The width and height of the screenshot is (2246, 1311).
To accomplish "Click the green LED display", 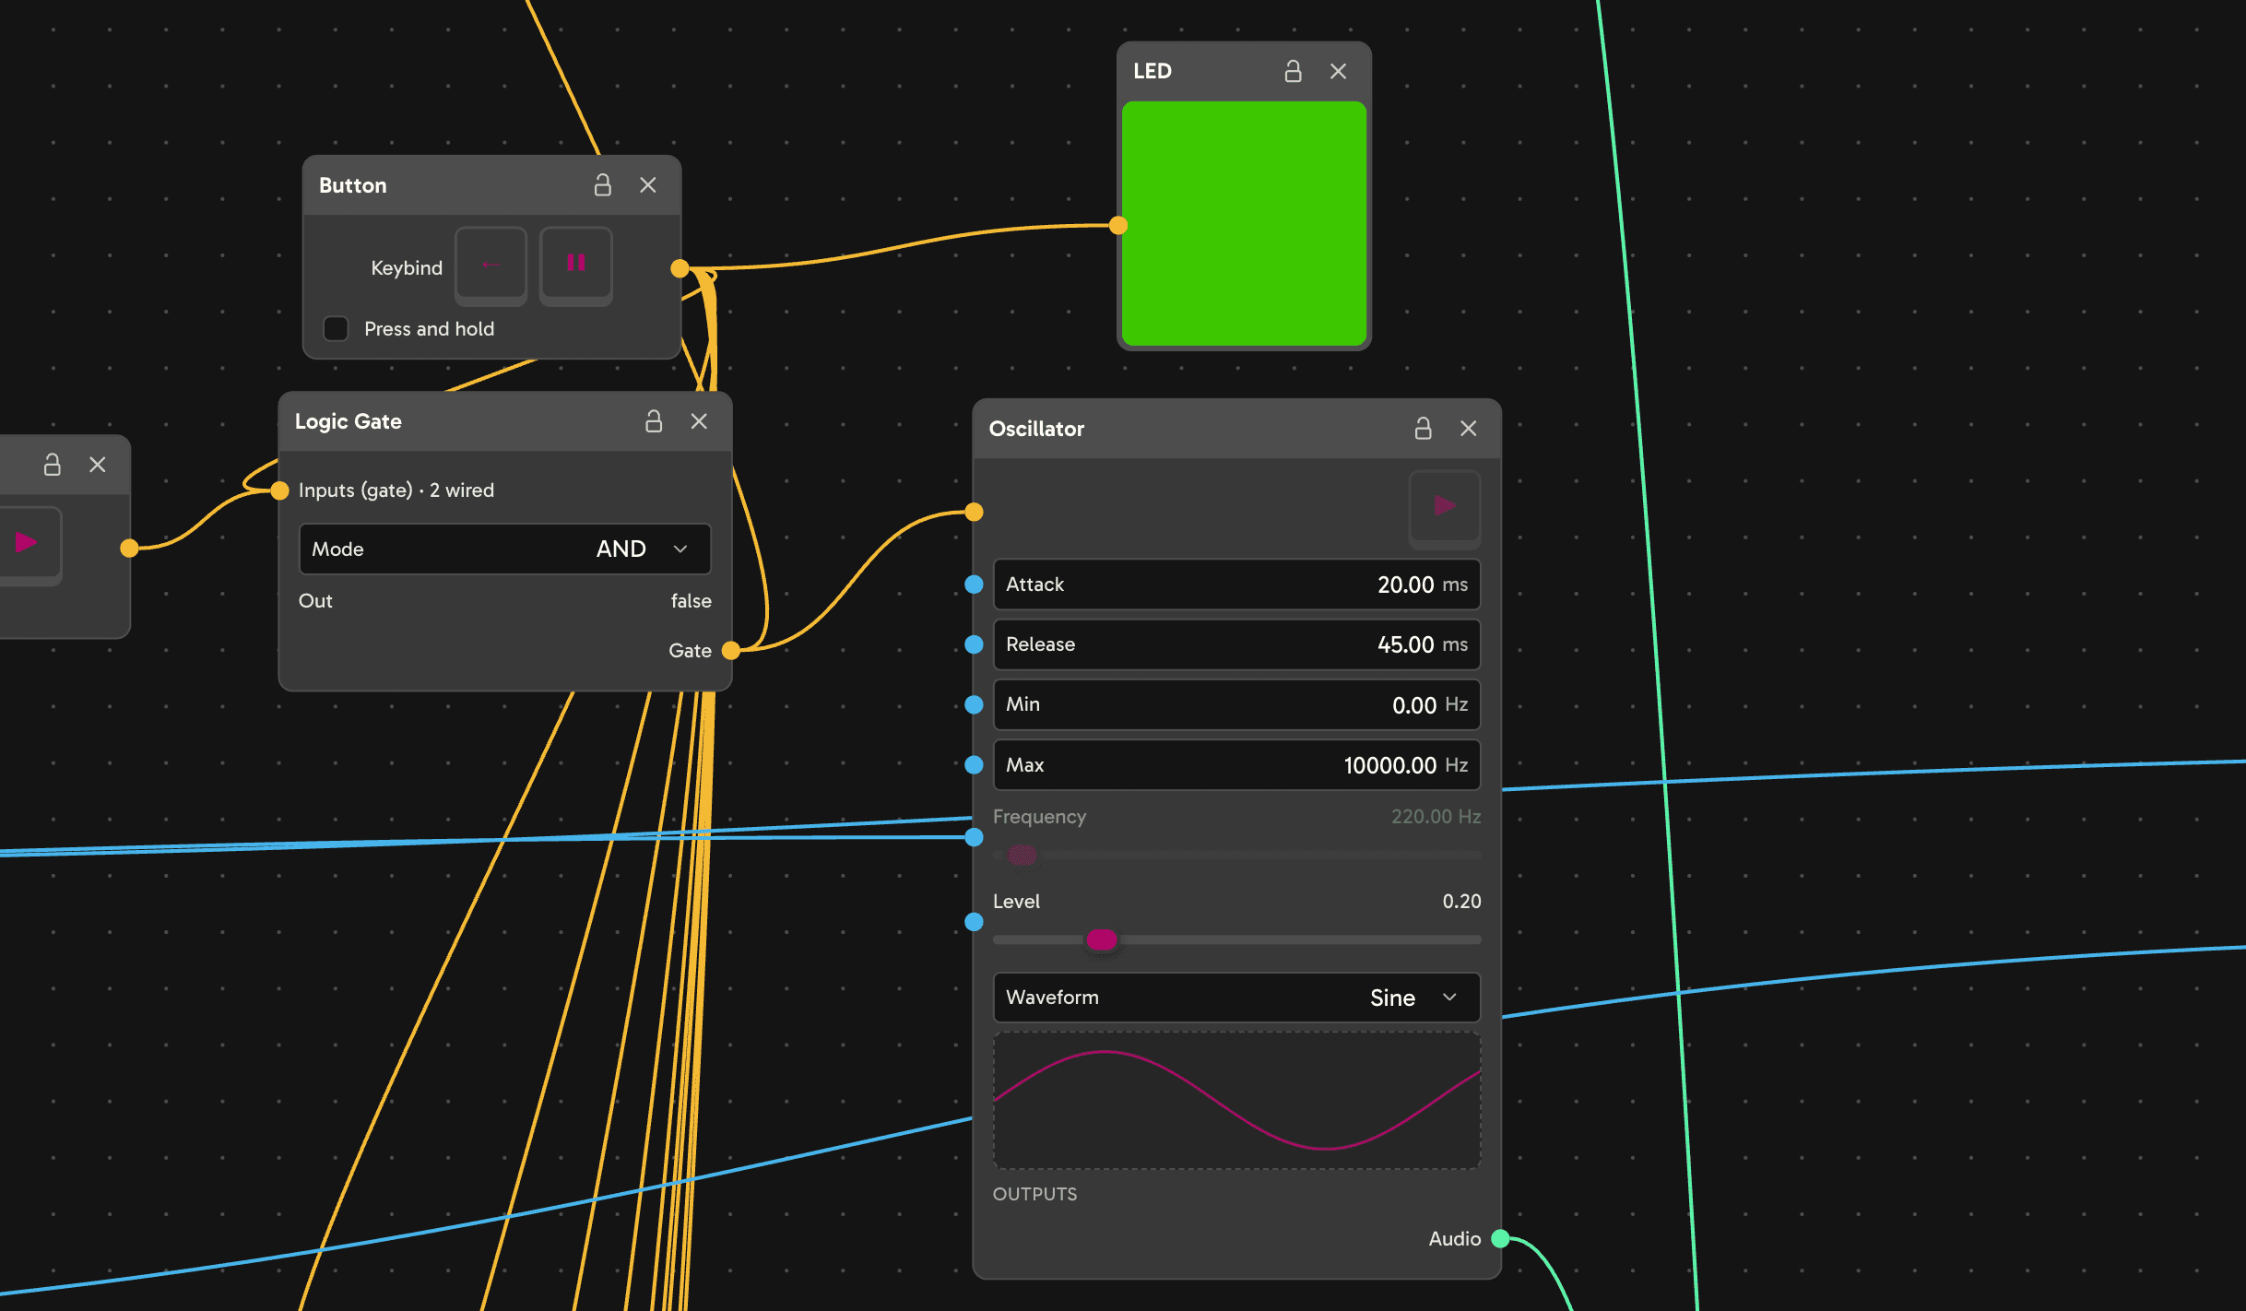I will [x=1244, y=224].
